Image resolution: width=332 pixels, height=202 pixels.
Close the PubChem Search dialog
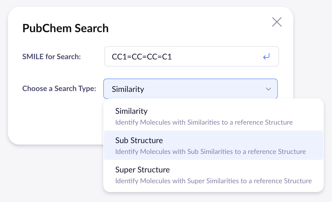coord(277,22)
